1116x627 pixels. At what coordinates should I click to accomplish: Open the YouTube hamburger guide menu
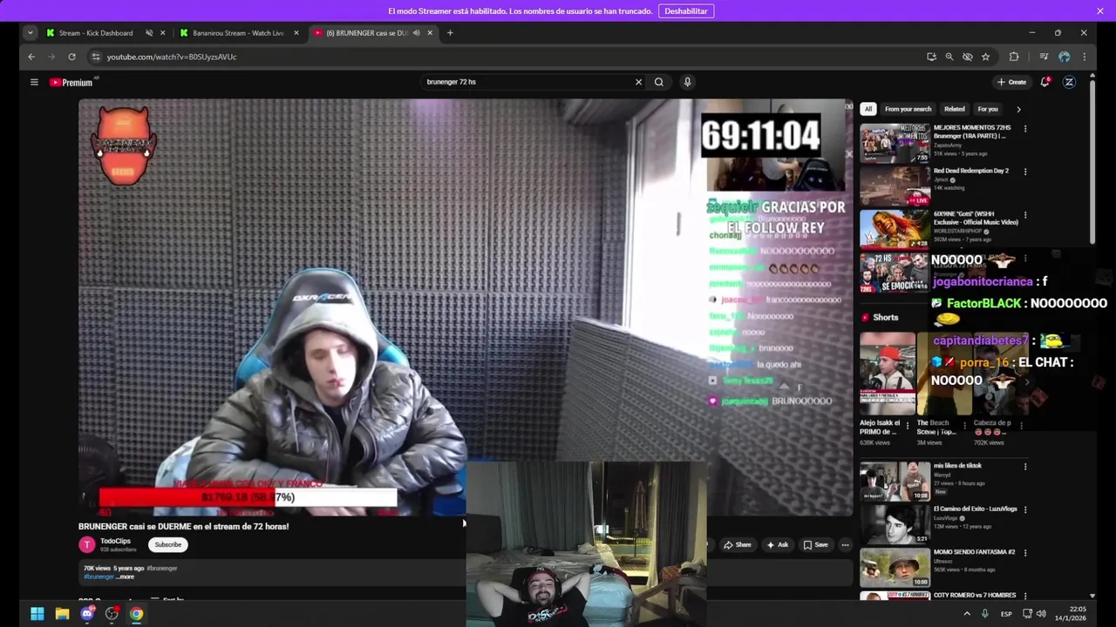pos(34,82)
